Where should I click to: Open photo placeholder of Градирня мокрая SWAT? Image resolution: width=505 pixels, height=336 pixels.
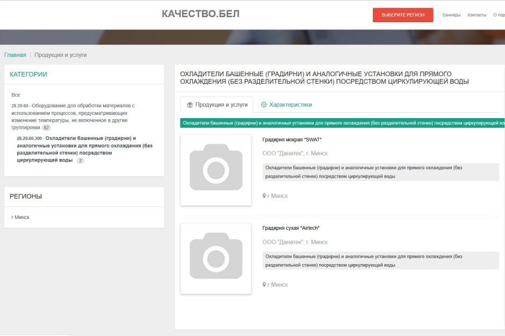pyautogui.click(x=216, y=170)
